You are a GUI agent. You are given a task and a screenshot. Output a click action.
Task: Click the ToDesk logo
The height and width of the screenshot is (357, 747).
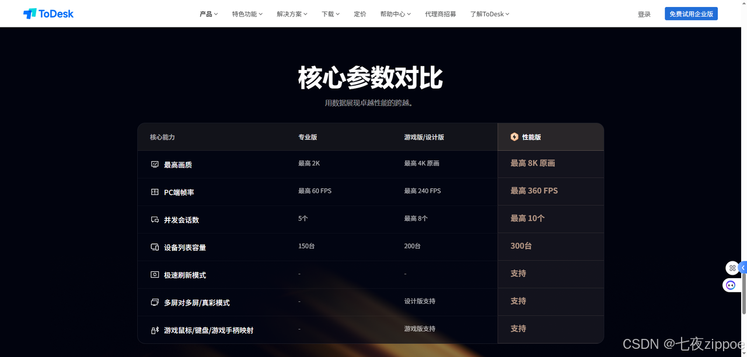tap(48, 13)
